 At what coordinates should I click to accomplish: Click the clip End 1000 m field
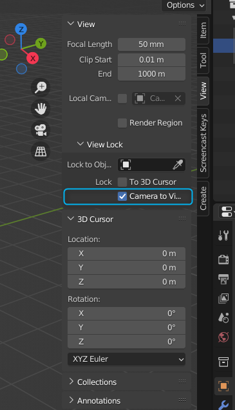click(x=151, y=74)
